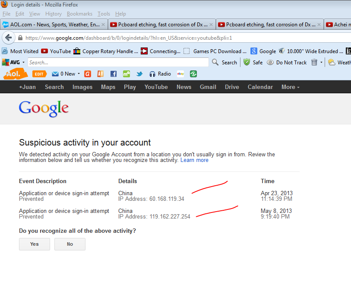Screen dimensions: 351x301
Task: Click the green refresh icon on the AOL toolbar
Action: [x=193, y=74]
